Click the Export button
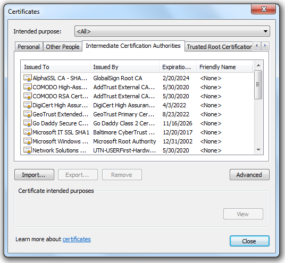The width and height of the screenshot is (285, 263). (78, 175)
